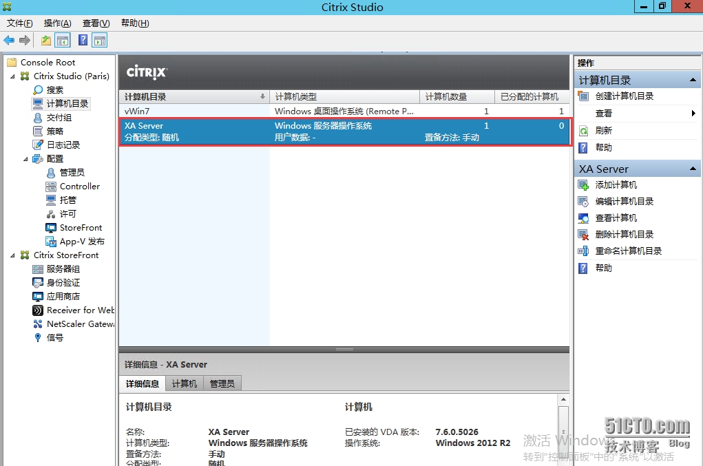Expand the 查看 submenu arrow
Screen dimensions: 703x466
(x=693, y=114)
